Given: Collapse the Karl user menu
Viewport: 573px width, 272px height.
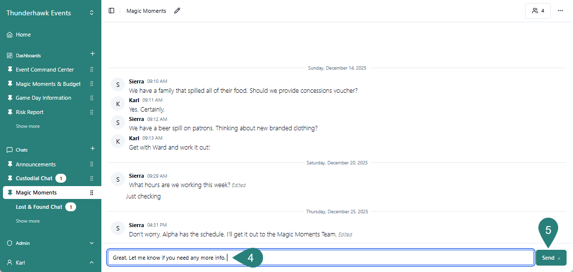Looking at the screenshot, I should [x=91, y=263].
